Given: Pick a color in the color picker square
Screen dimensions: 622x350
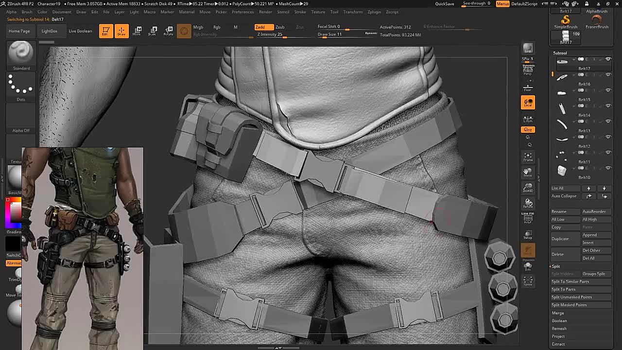Looking at the screenshot, I should [x=15, y=212].
